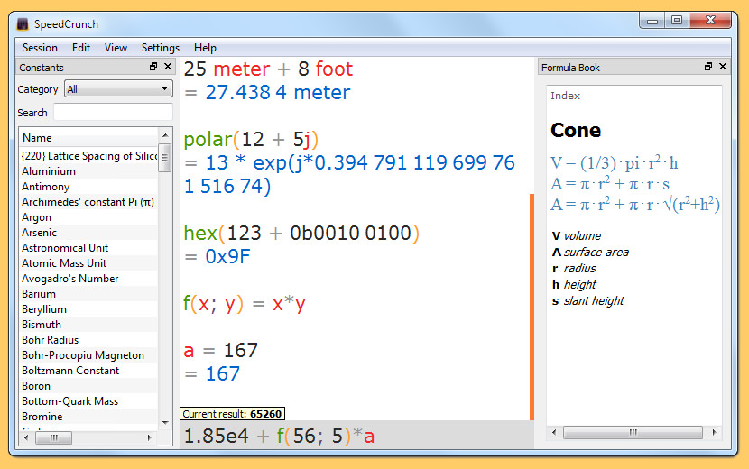Open the Help menu
The image size is (749, 469).
click(205, 48)
